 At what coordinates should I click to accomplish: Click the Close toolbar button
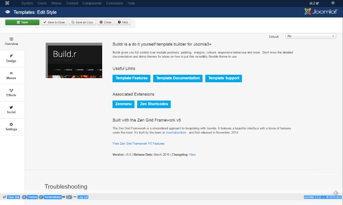[x=105, y=22]
